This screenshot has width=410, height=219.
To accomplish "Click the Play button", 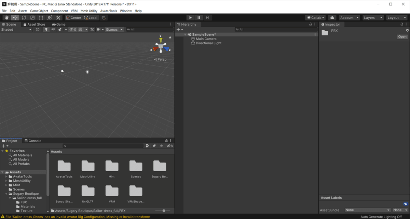I will [x=190, y=18].
